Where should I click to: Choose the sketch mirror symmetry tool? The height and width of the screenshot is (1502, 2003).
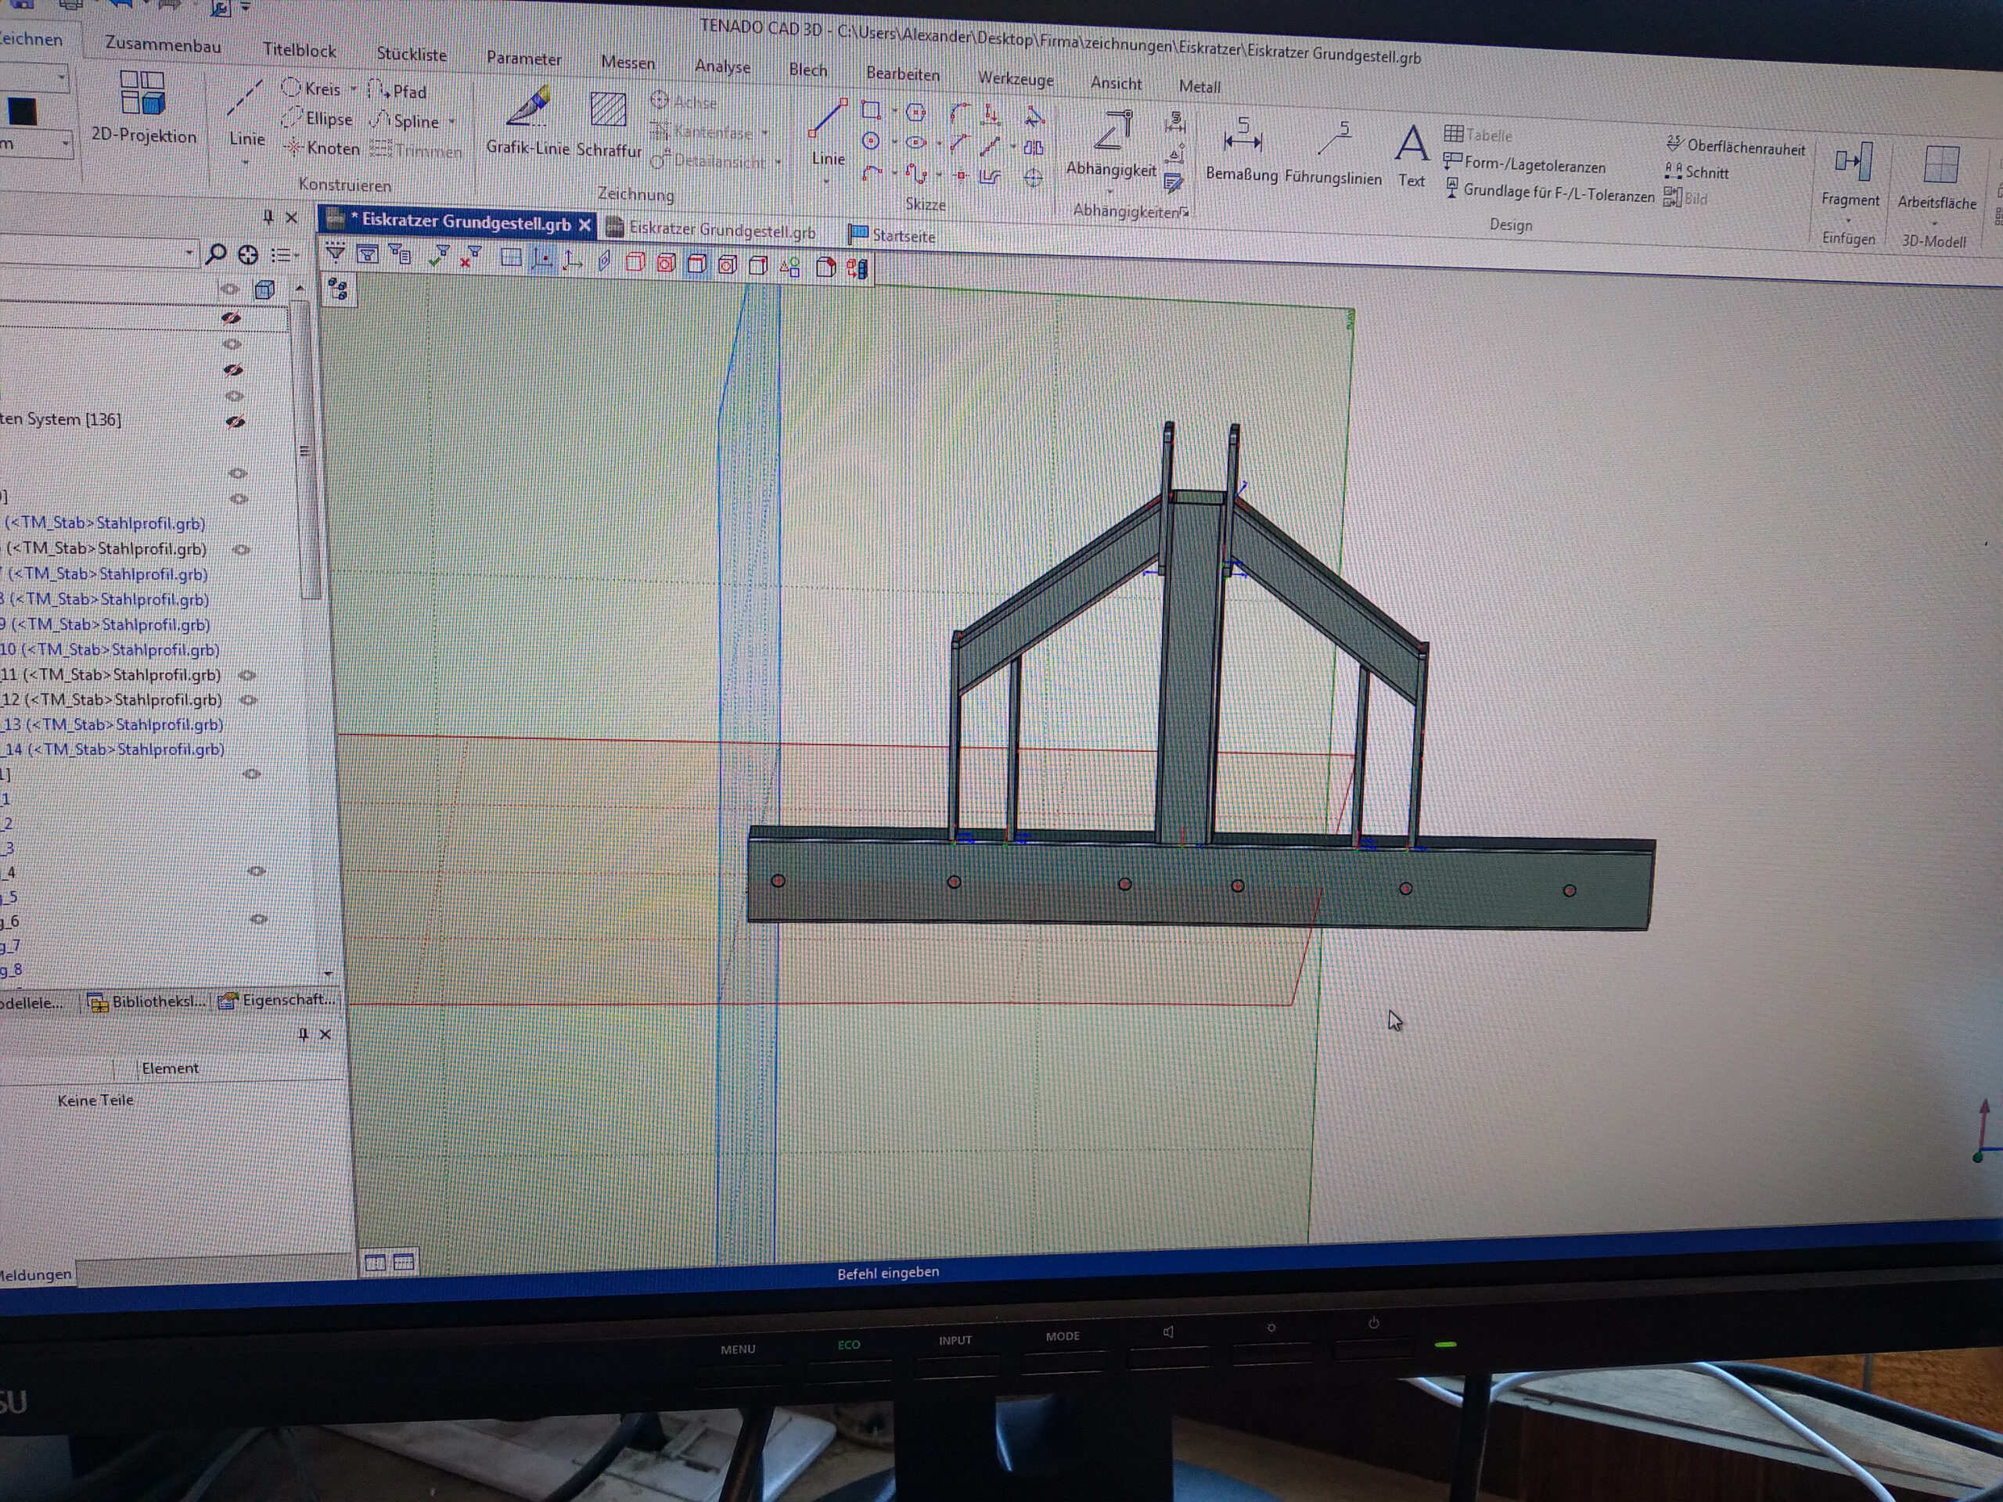(x=1034, y=148)
